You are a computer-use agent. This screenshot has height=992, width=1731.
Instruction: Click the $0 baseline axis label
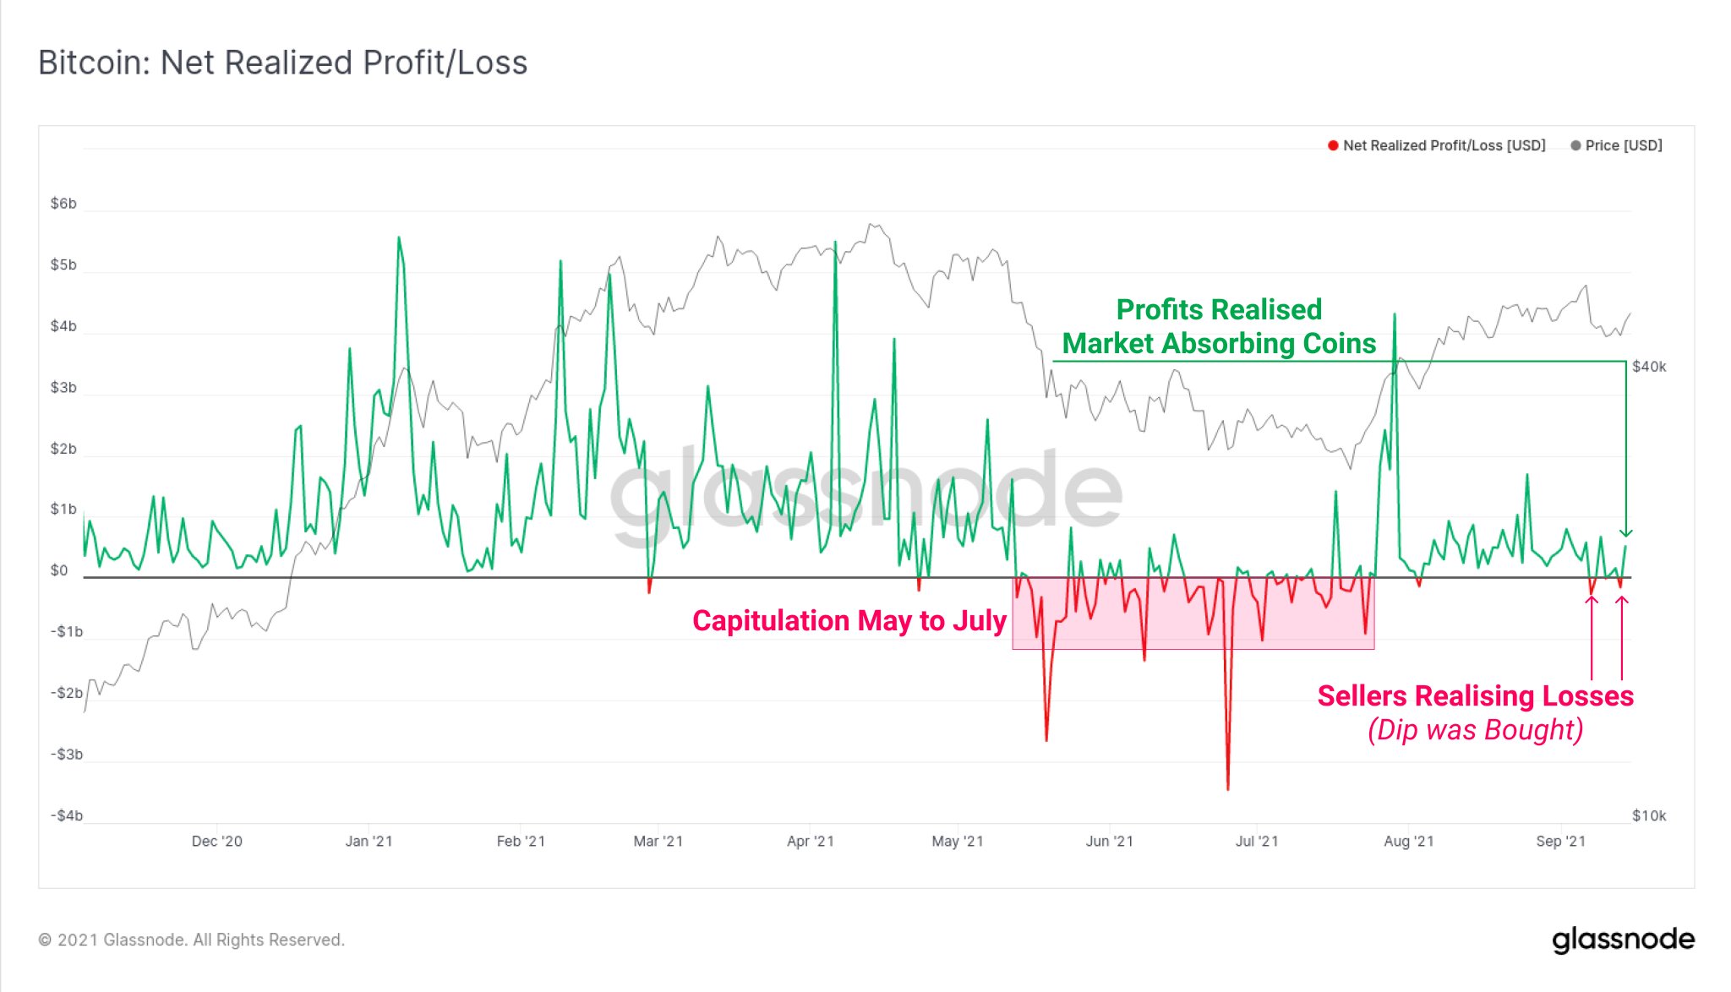pos(59,570)
